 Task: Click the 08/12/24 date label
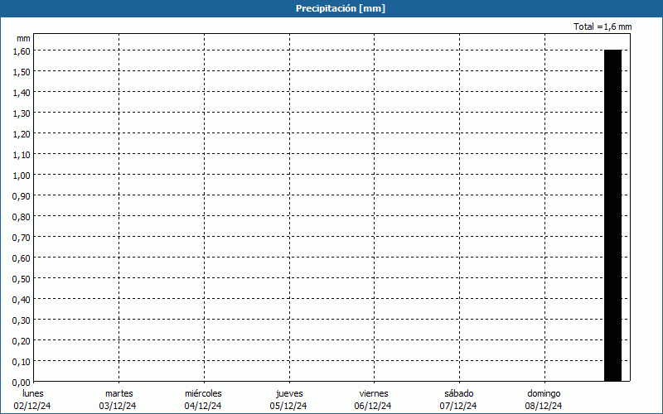[544, 406]
